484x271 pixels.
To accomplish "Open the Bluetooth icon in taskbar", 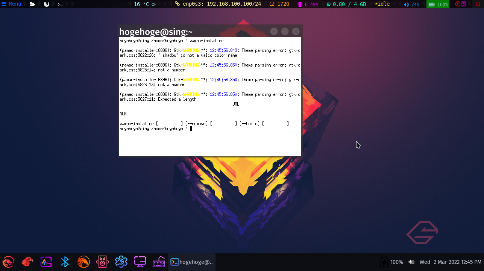I will tap(65, 262).
